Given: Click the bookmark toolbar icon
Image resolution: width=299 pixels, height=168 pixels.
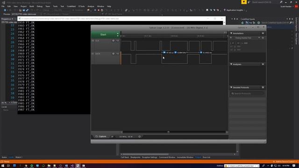Looking at the screenshot, I should click(207, 10).
